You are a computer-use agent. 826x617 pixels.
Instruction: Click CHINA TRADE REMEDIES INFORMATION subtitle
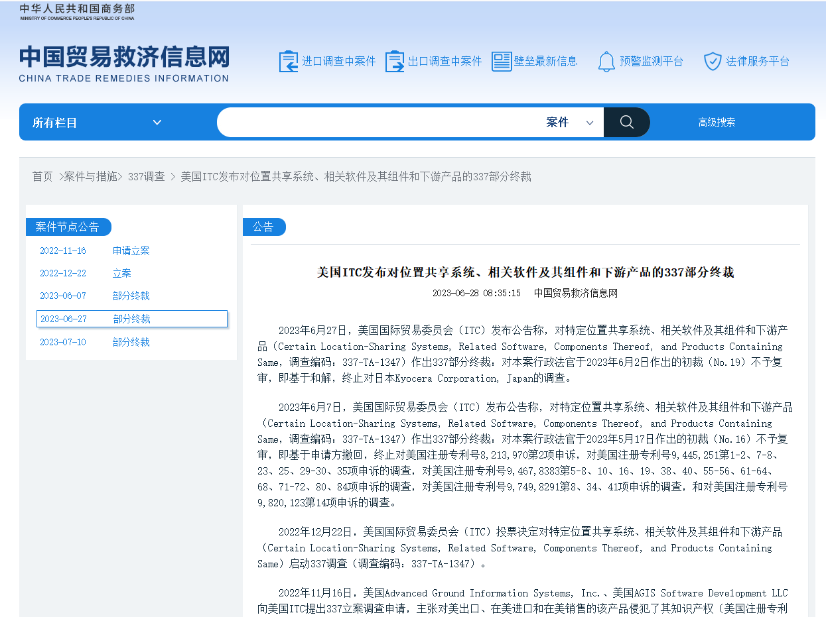(124, 78)
